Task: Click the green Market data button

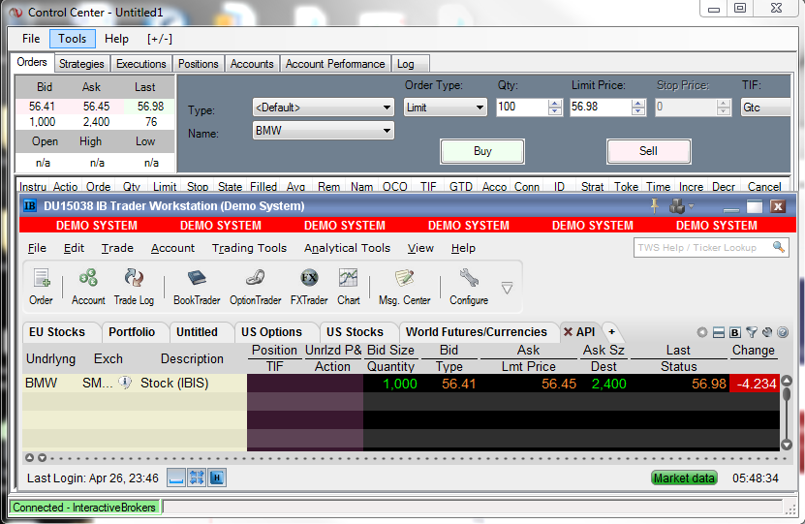Action: click(684, 478)
